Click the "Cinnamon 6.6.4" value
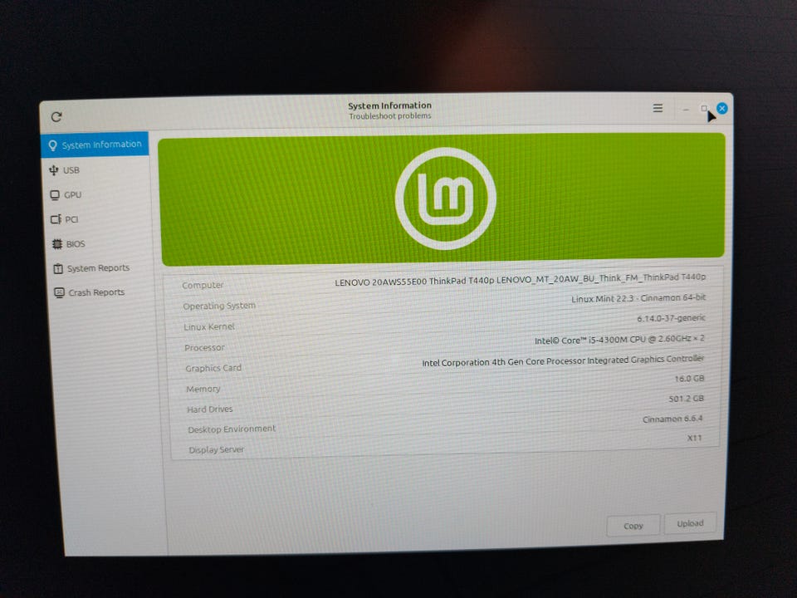797x598 pixels. tap(672, 419)
